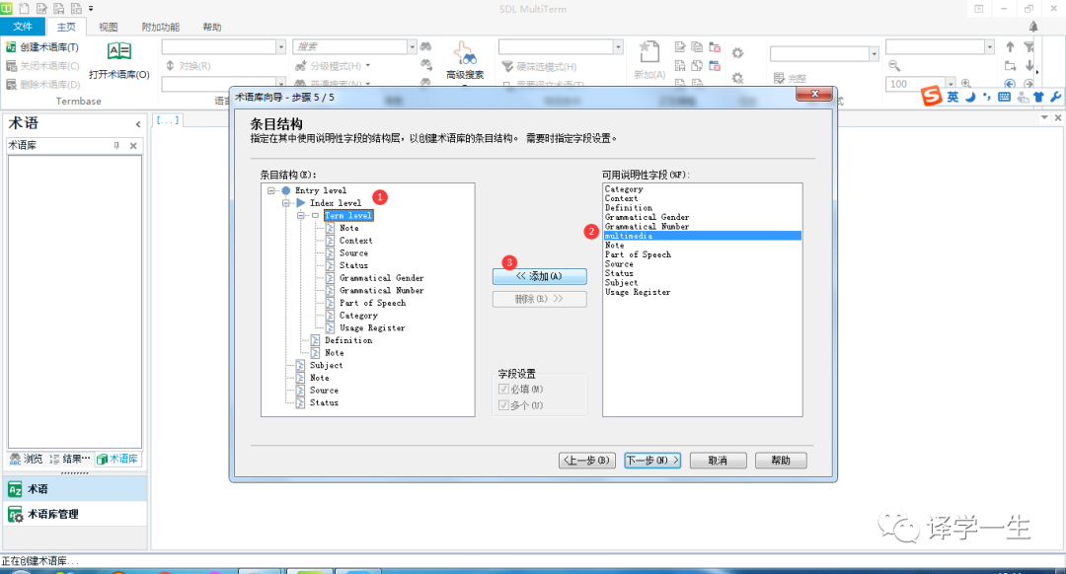Screen dimensions: 1066x574
Task: Click the 删除(R) >> remove button
Action: [x=539, y=299]
